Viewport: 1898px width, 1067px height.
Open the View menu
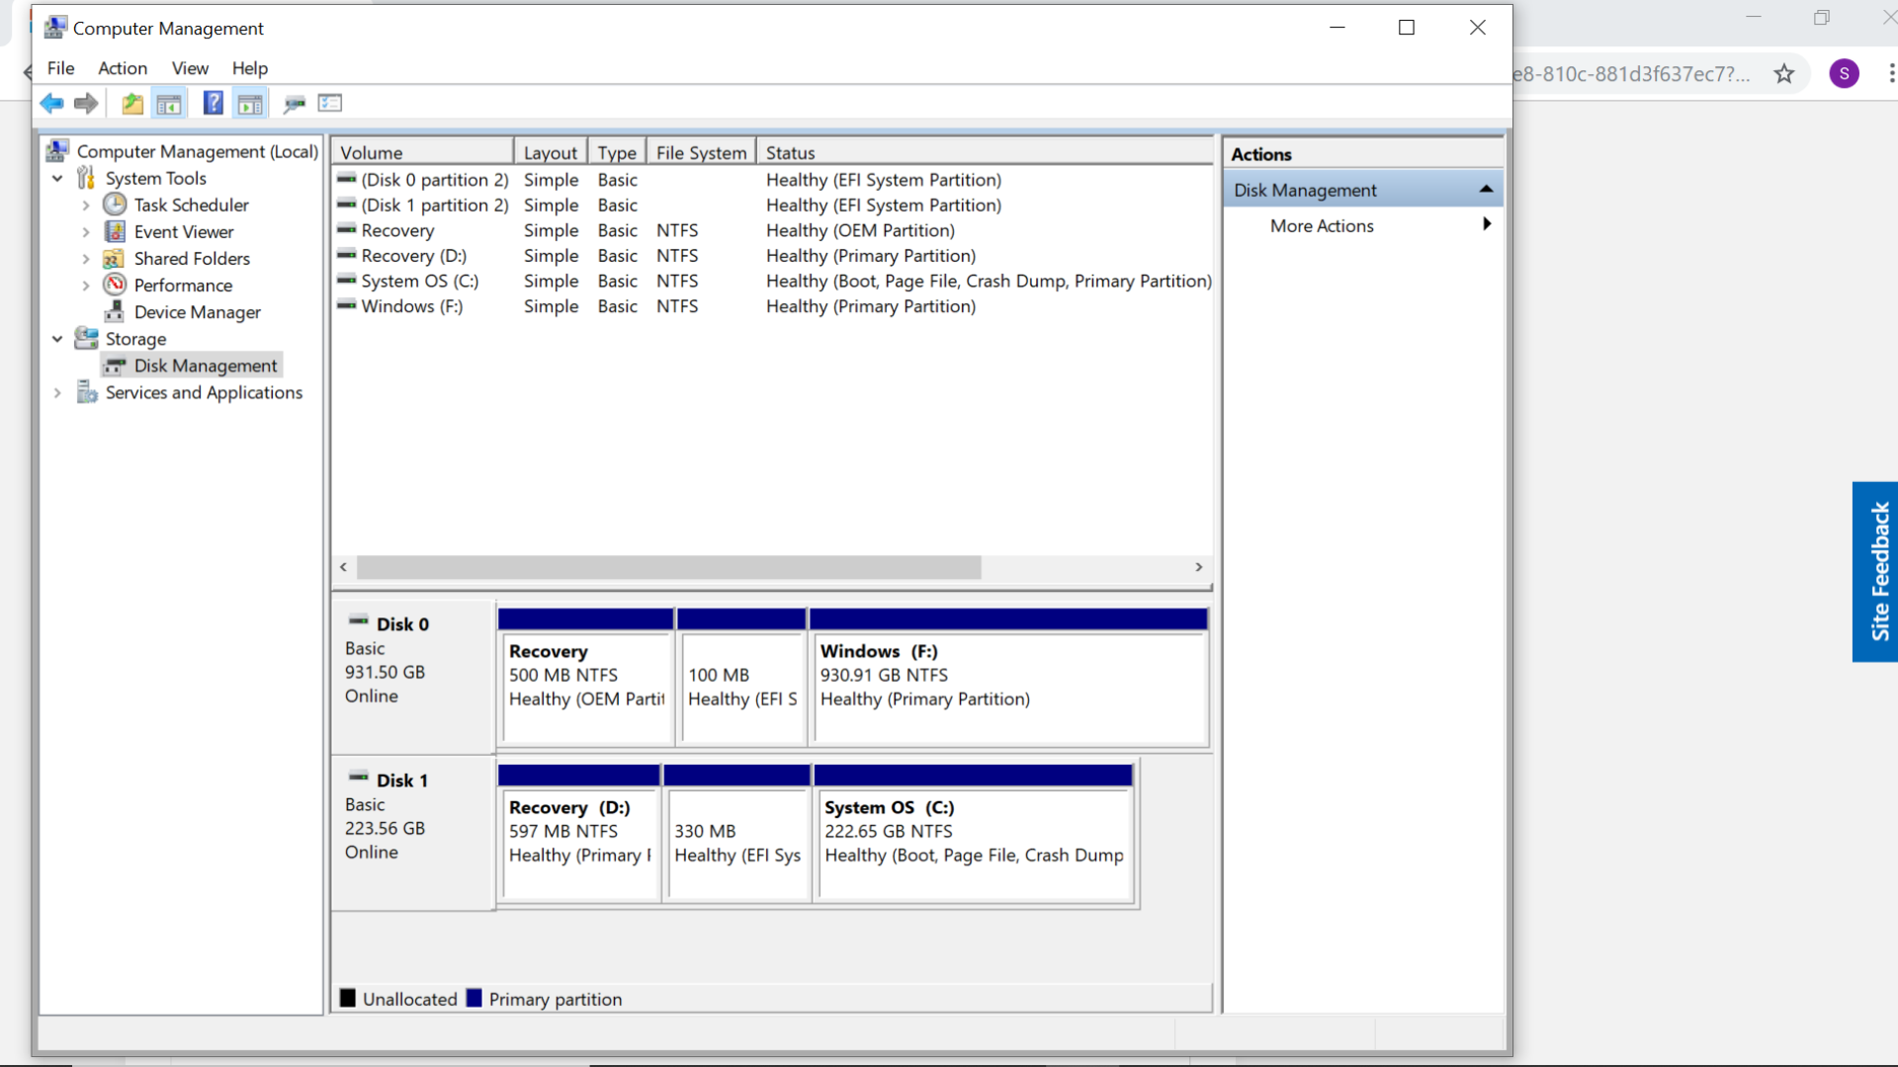coord(190,68)
